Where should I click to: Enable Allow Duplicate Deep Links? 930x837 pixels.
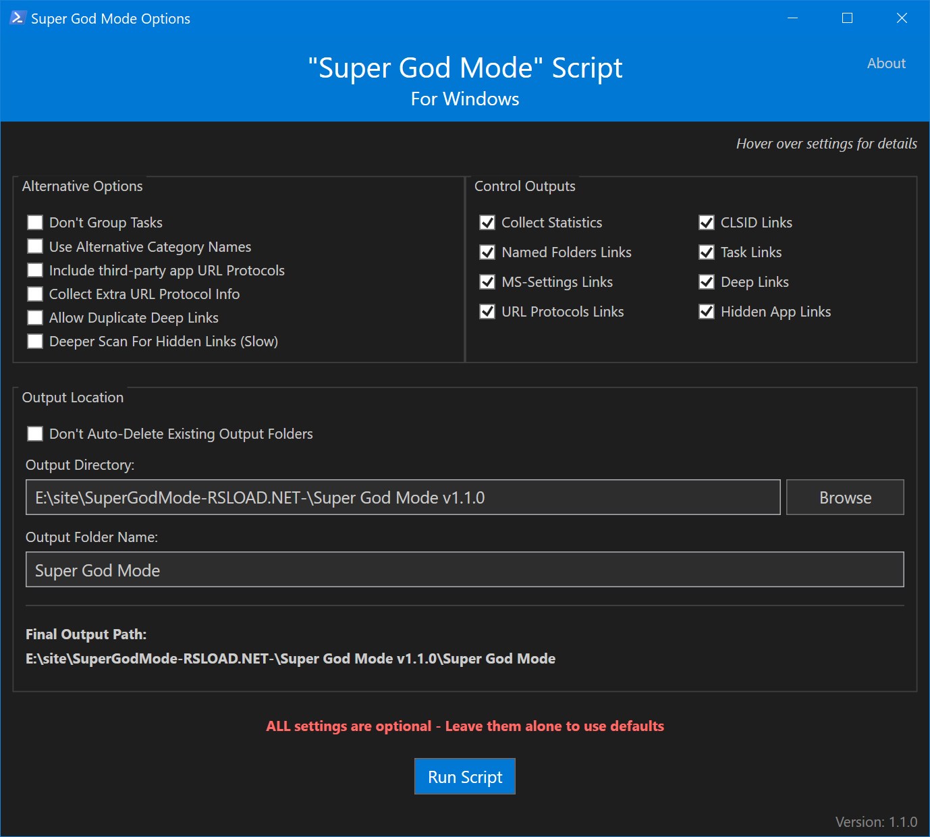point(35,317)
